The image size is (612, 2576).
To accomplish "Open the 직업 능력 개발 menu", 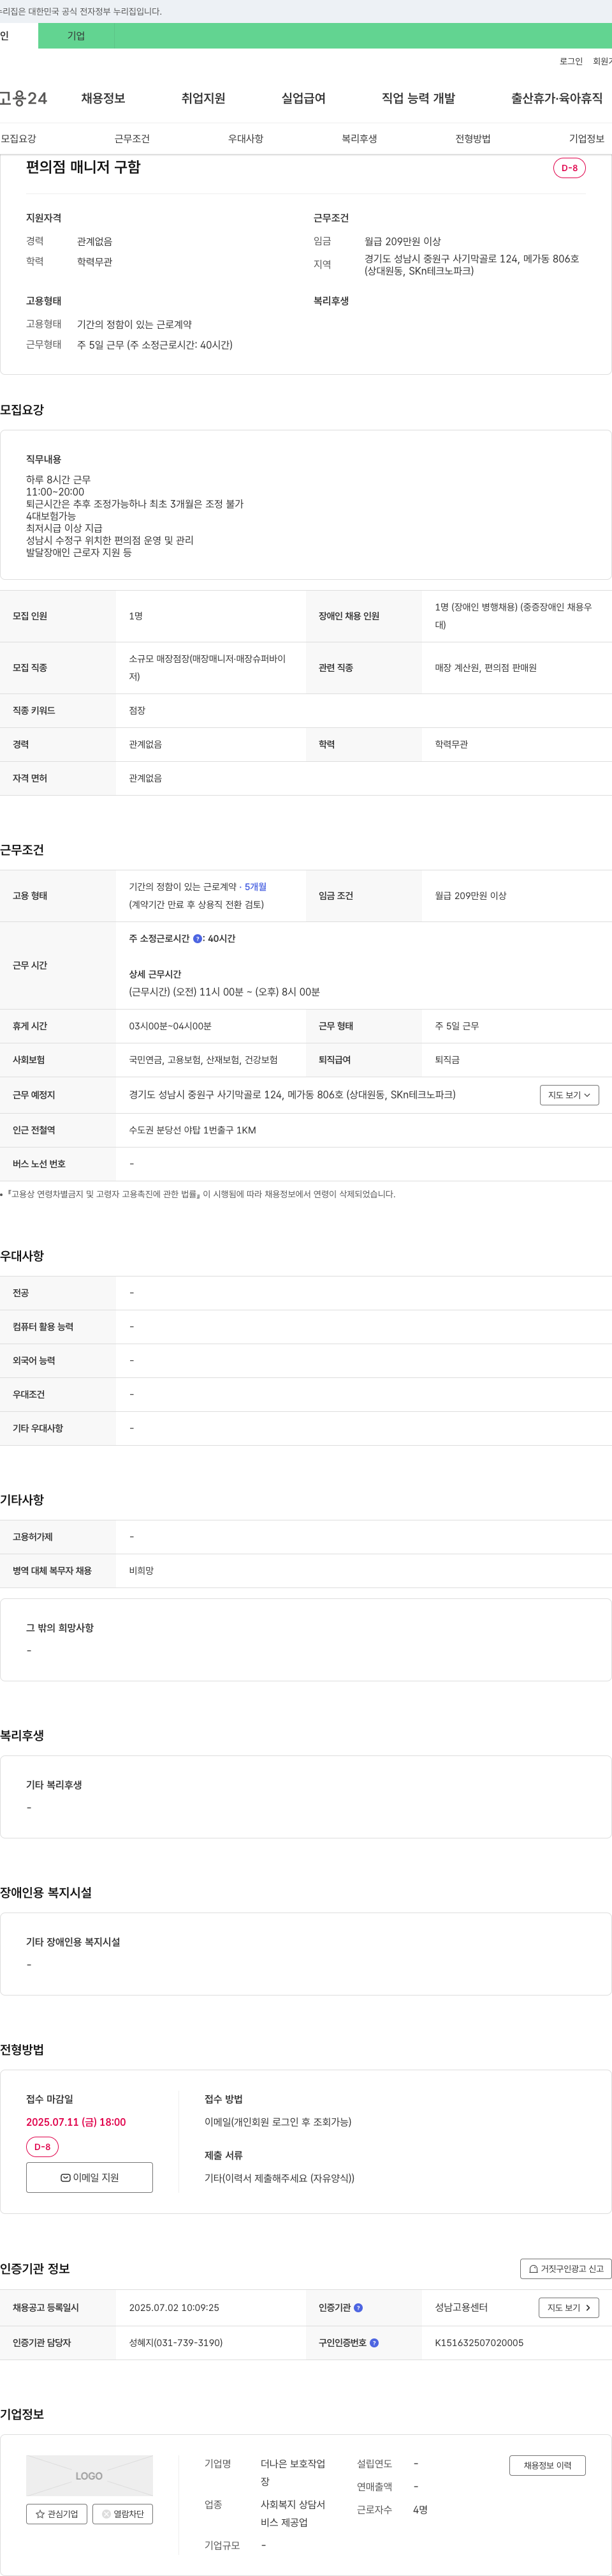I will (x=418, y=98).
